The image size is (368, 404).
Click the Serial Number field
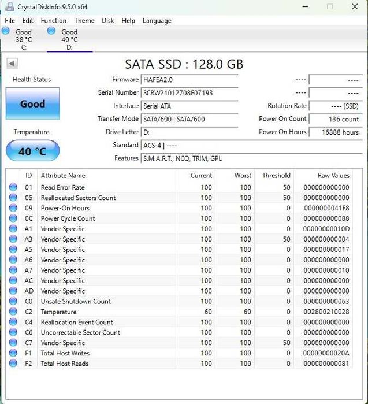[x=189, y=93]
